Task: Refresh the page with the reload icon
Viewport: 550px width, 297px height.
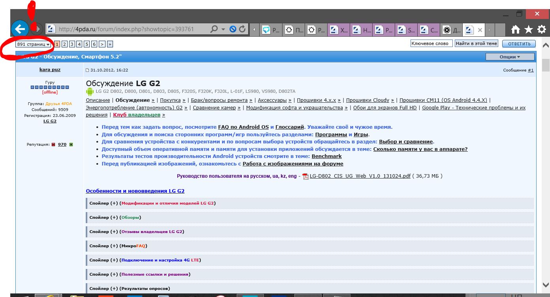Action: tap(242, 29)
